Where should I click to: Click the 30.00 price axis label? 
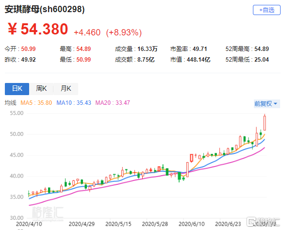[x=17, y=218]
